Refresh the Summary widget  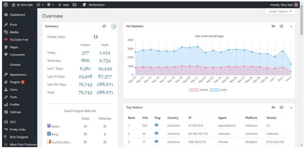(x=104, y=26)
